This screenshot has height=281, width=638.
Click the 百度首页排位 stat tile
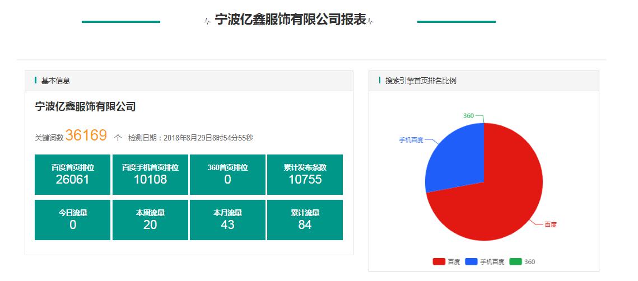point(73,175)
